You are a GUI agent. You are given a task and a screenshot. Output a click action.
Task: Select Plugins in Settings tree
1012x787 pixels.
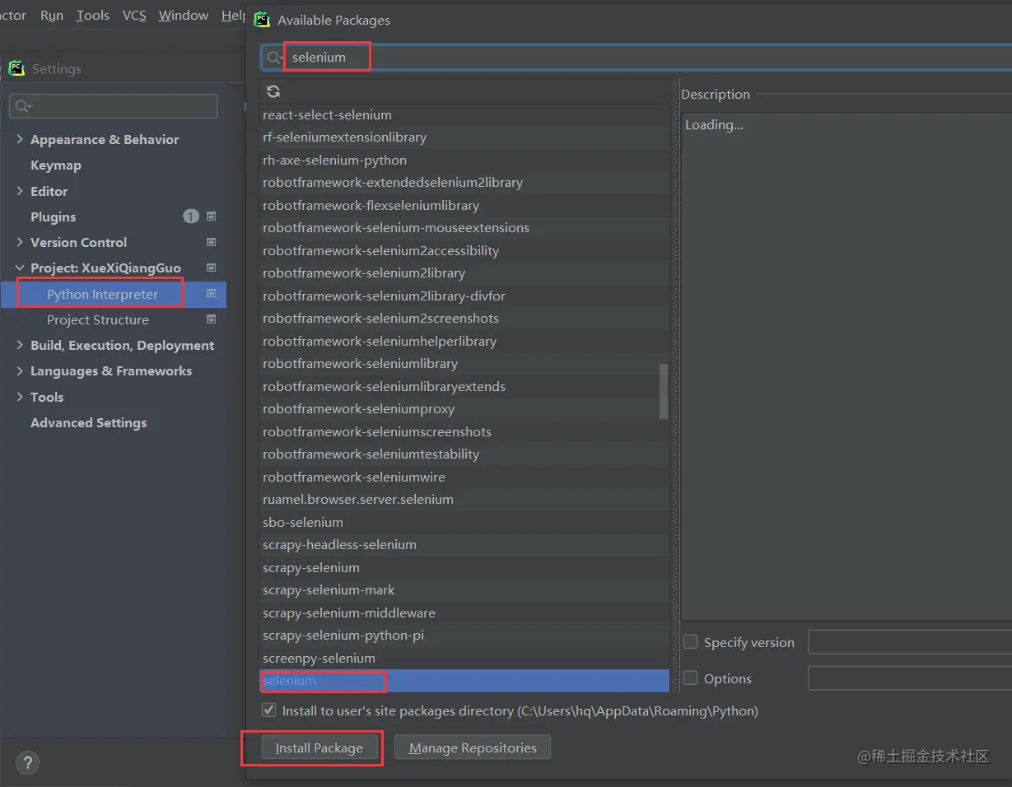click(53, 217)
